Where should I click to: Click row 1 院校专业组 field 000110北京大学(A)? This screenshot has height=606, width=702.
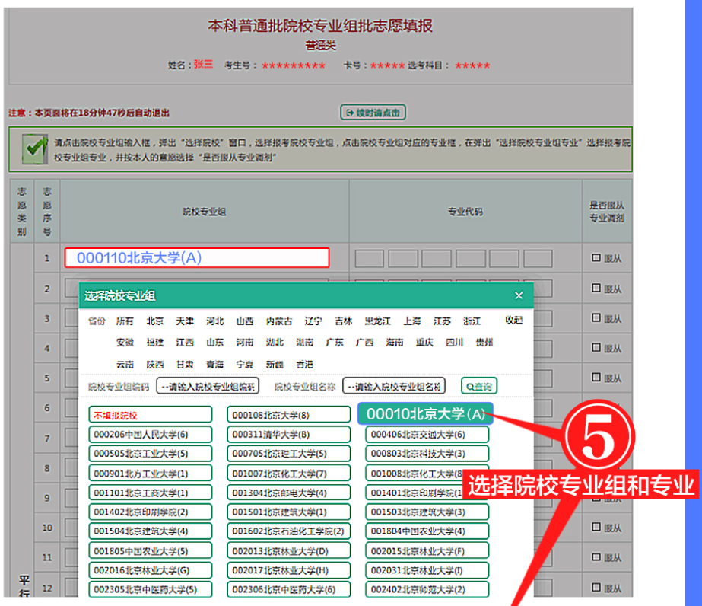click(197, 258)
